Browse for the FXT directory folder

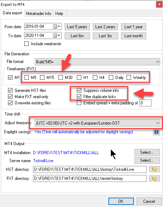point(154,178)
